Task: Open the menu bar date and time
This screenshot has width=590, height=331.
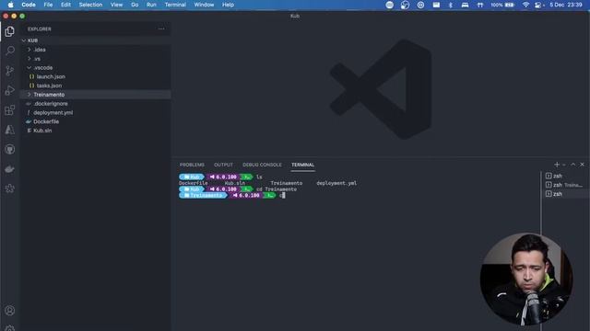Action: 566,5
